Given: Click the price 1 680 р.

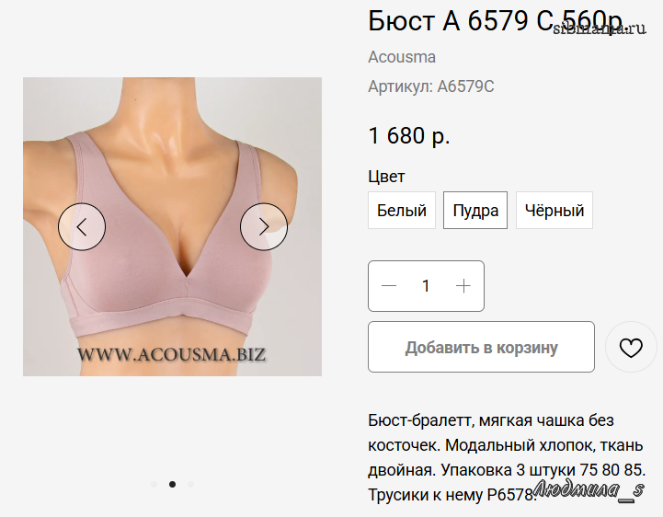Looking at the screenshot, I should [x=409, y=136].
